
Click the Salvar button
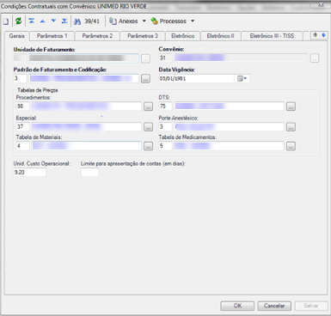[311, 306]
